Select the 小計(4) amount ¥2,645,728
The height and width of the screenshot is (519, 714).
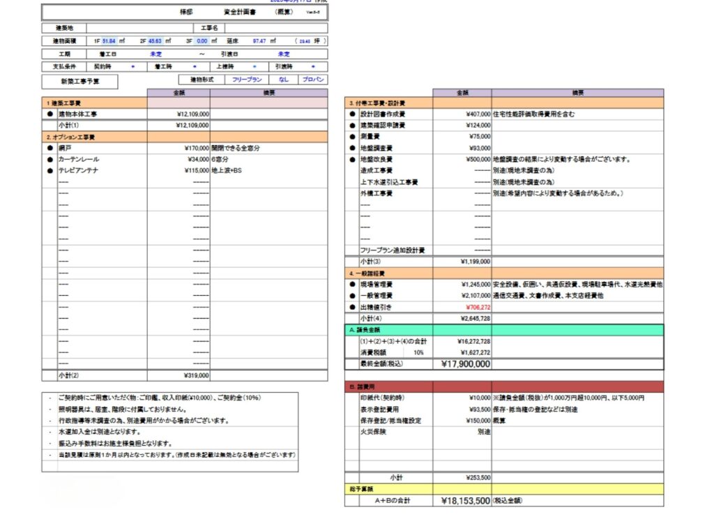click(x=476, y=319)
